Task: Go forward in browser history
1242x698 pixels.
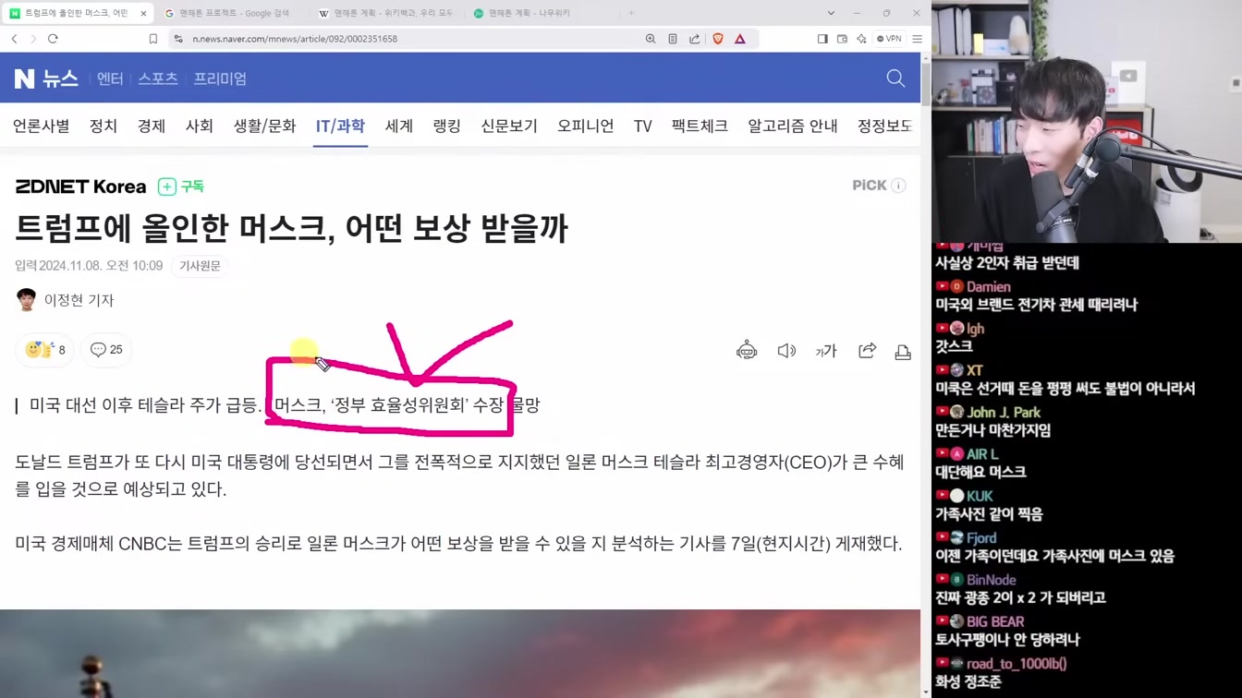Action: pos(33,39)
